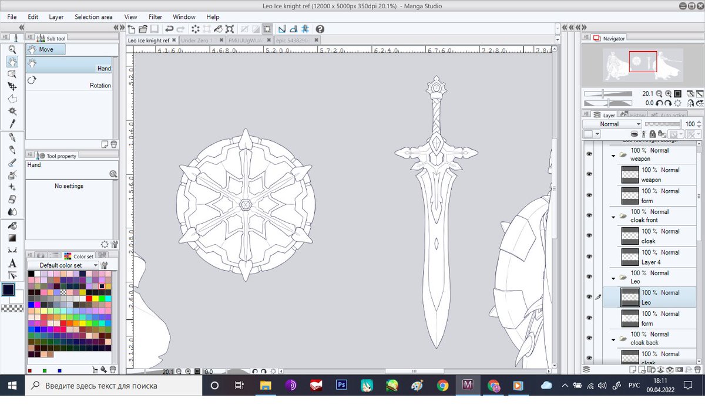Open the Edit menu
Viewport: 705px width, 405px height.
coord(33,17)
